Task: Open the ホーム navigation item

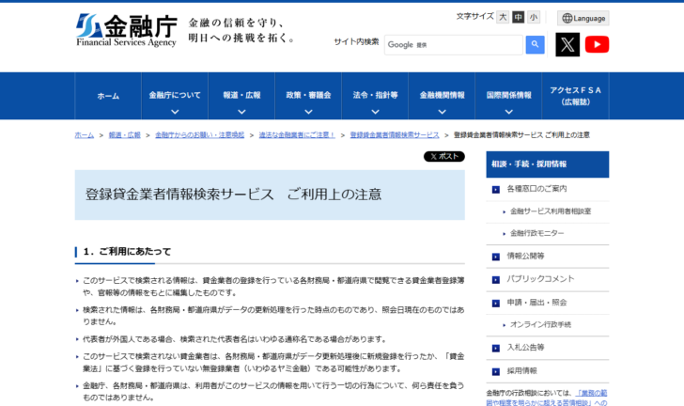Action: click(108, 96)
